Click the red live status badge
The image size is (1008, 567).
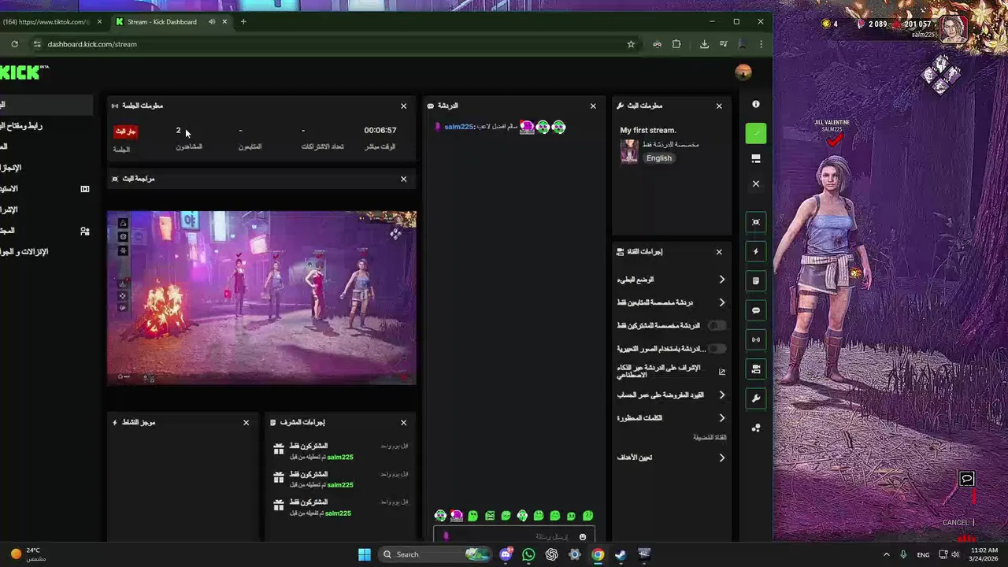[x=126, y=132]
